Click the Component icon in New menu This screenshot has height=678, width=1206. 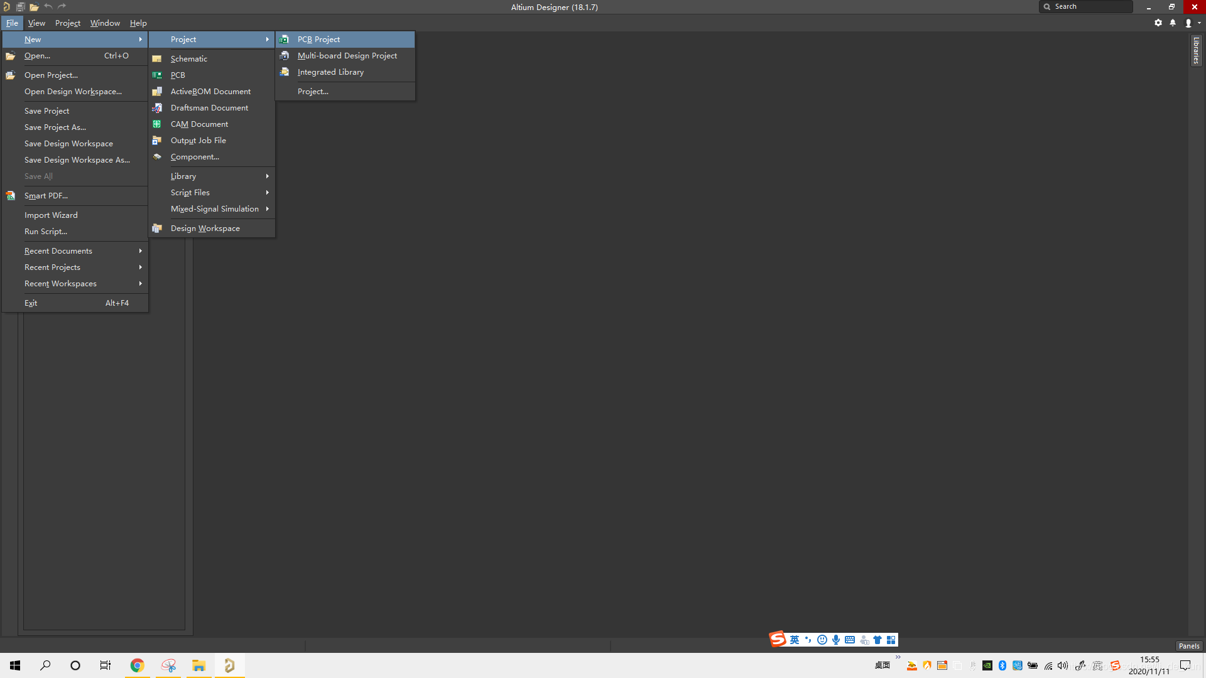click(x=157, y=157)
